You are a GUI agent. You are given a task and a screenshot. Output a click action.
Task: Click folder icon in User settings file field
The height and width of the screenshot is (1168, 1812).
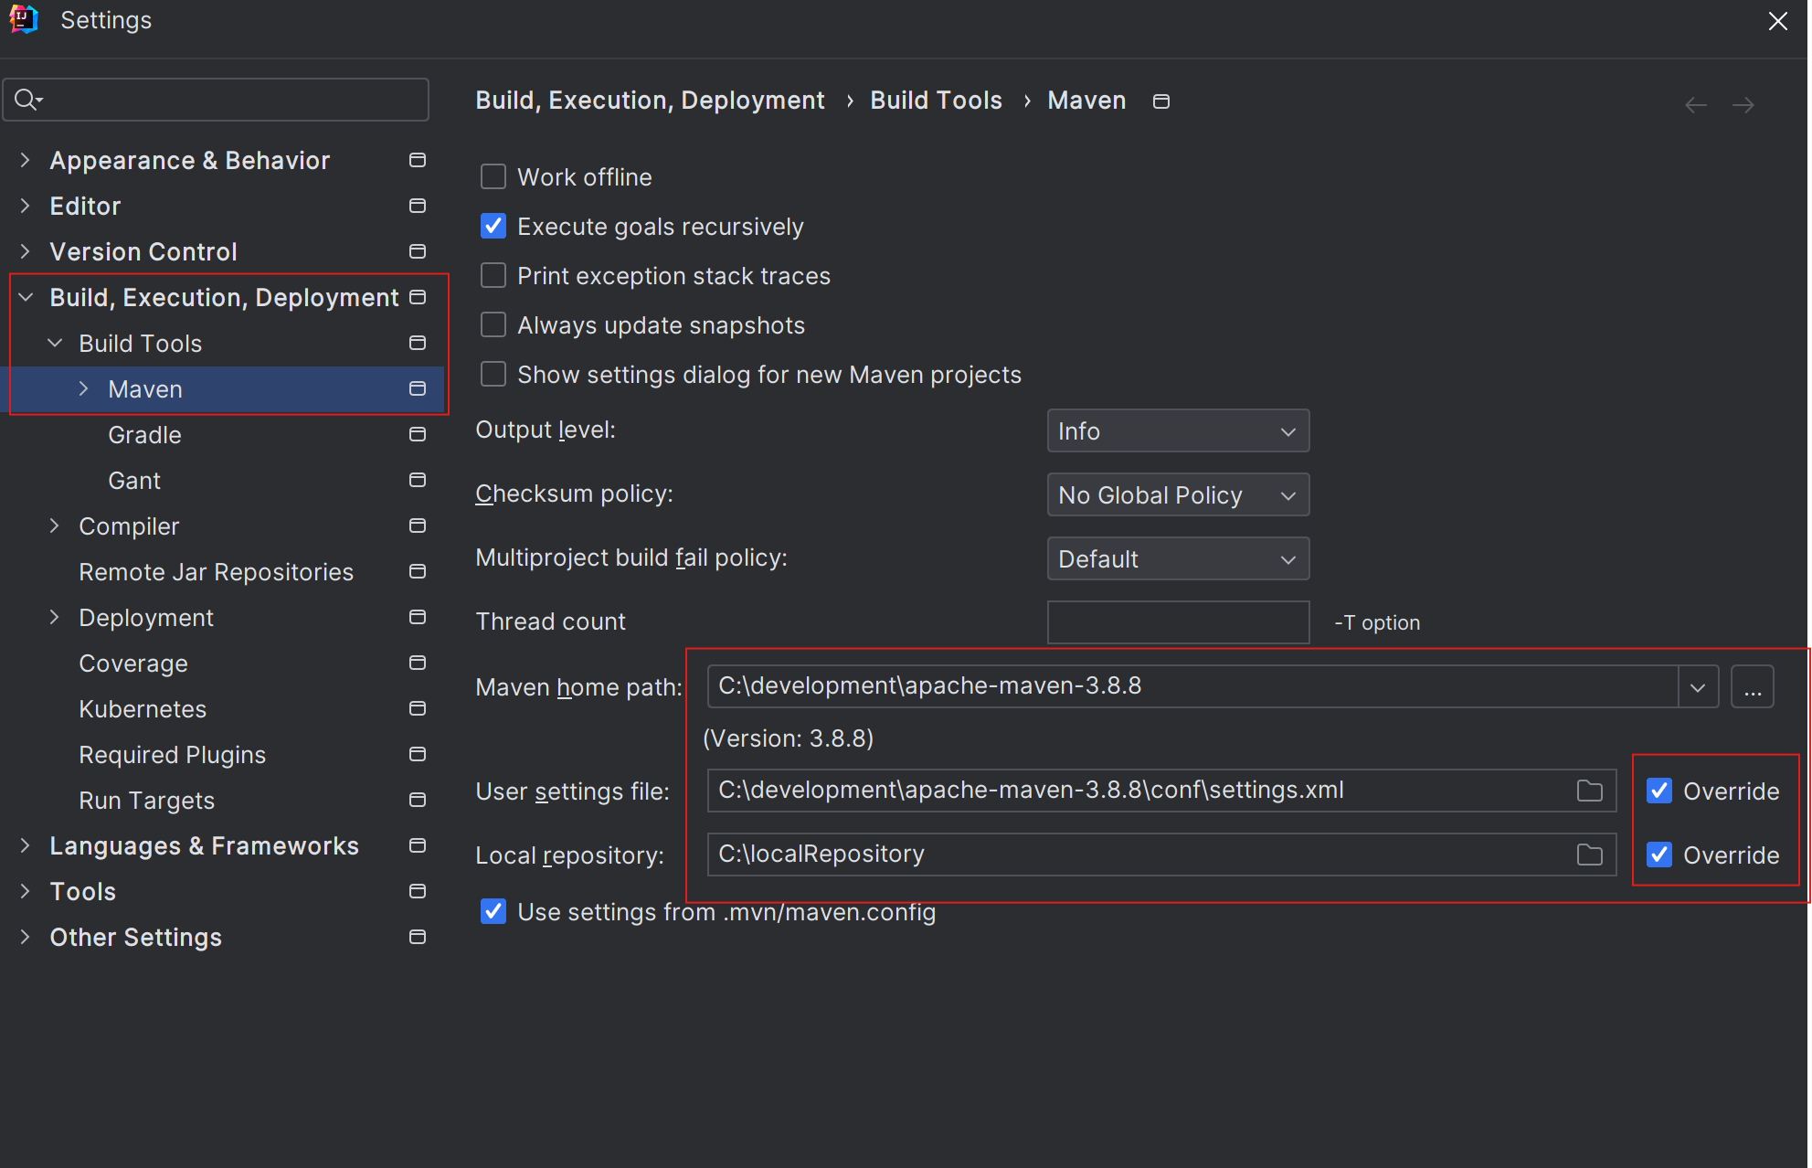click(1589, 791)
